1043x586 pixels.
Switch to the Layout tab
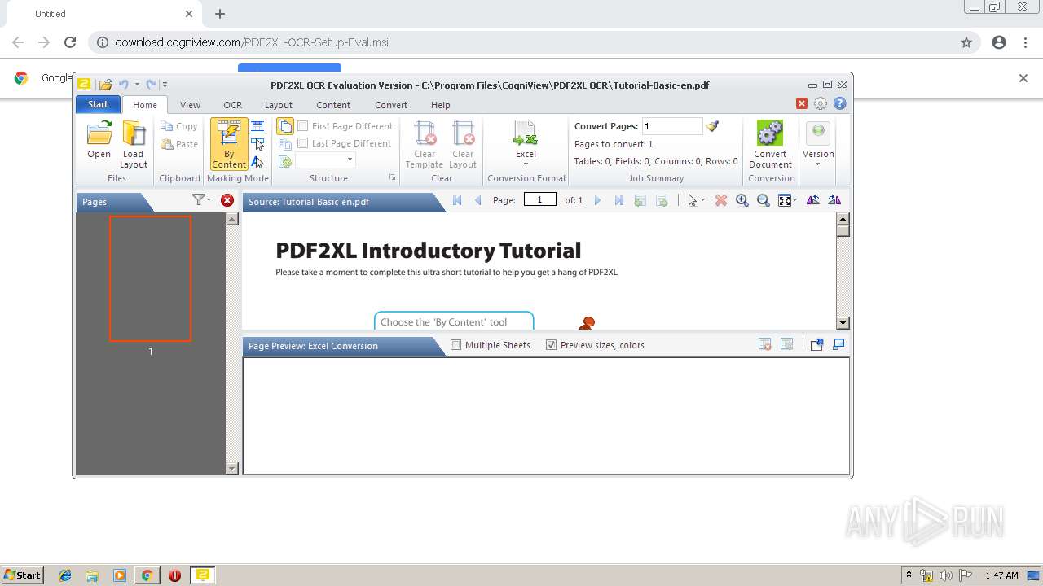[279, 105]
